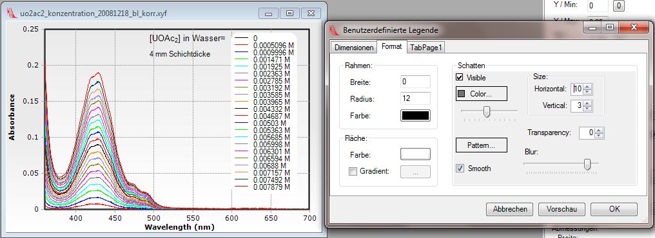Click the Benutzerdefinierte Legende dialog title icon
The width and height of the screenshot is (655, 238).
pyautogui.click(x=334, y=30)
